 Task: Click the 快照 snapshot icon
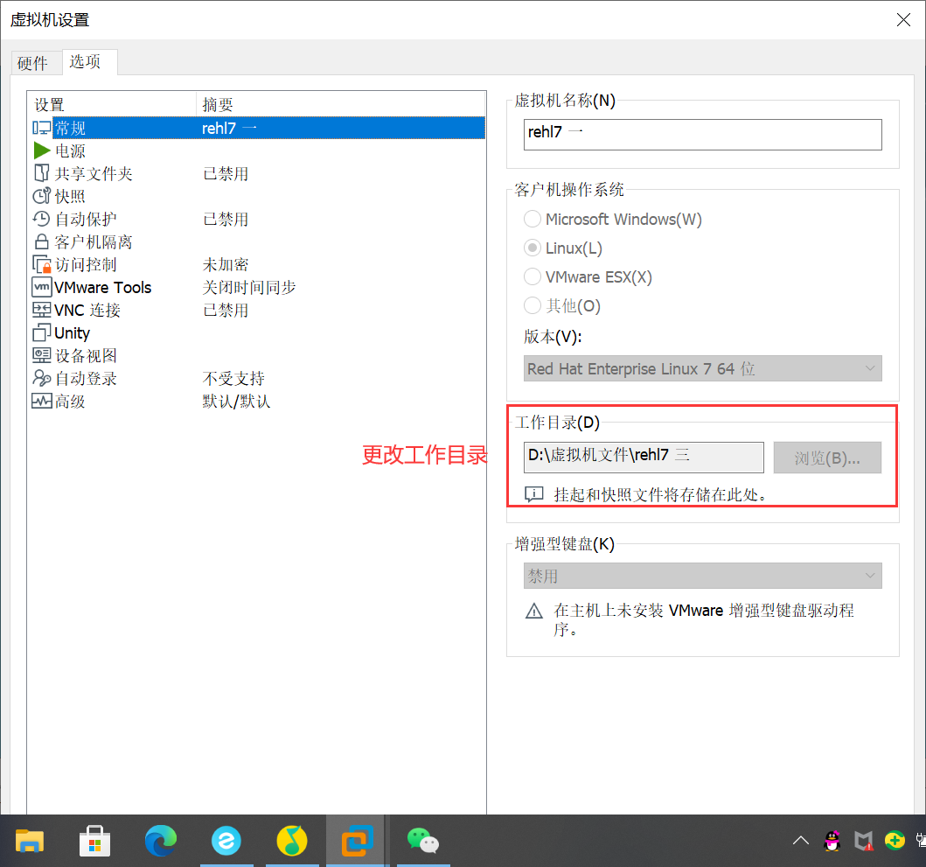click(x=41, y=196)
